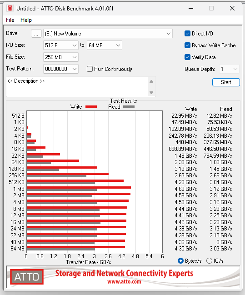Click read value 3 GB/s for 48 MB
245x295 pixels.
point(224,242)
